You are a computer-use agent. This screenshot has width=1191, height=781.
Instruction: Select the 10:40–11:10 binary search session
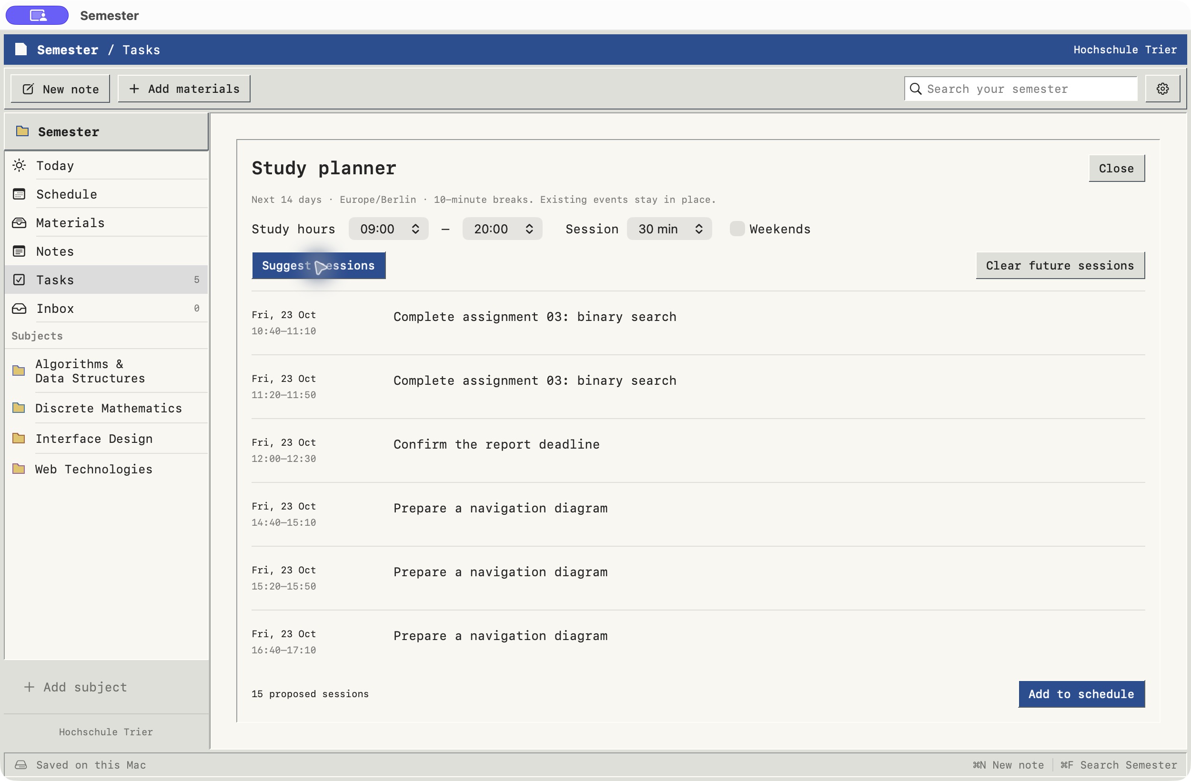coord(697,323)
